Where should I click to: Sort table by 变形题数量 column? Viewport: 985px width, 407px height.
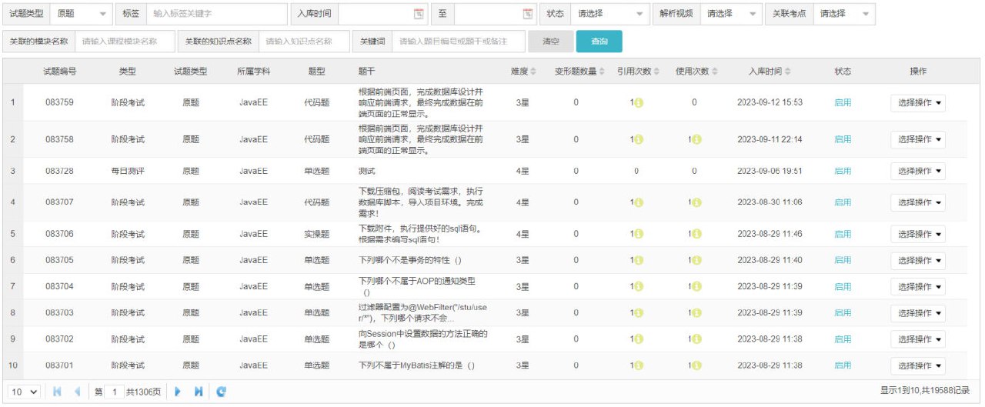579,71
